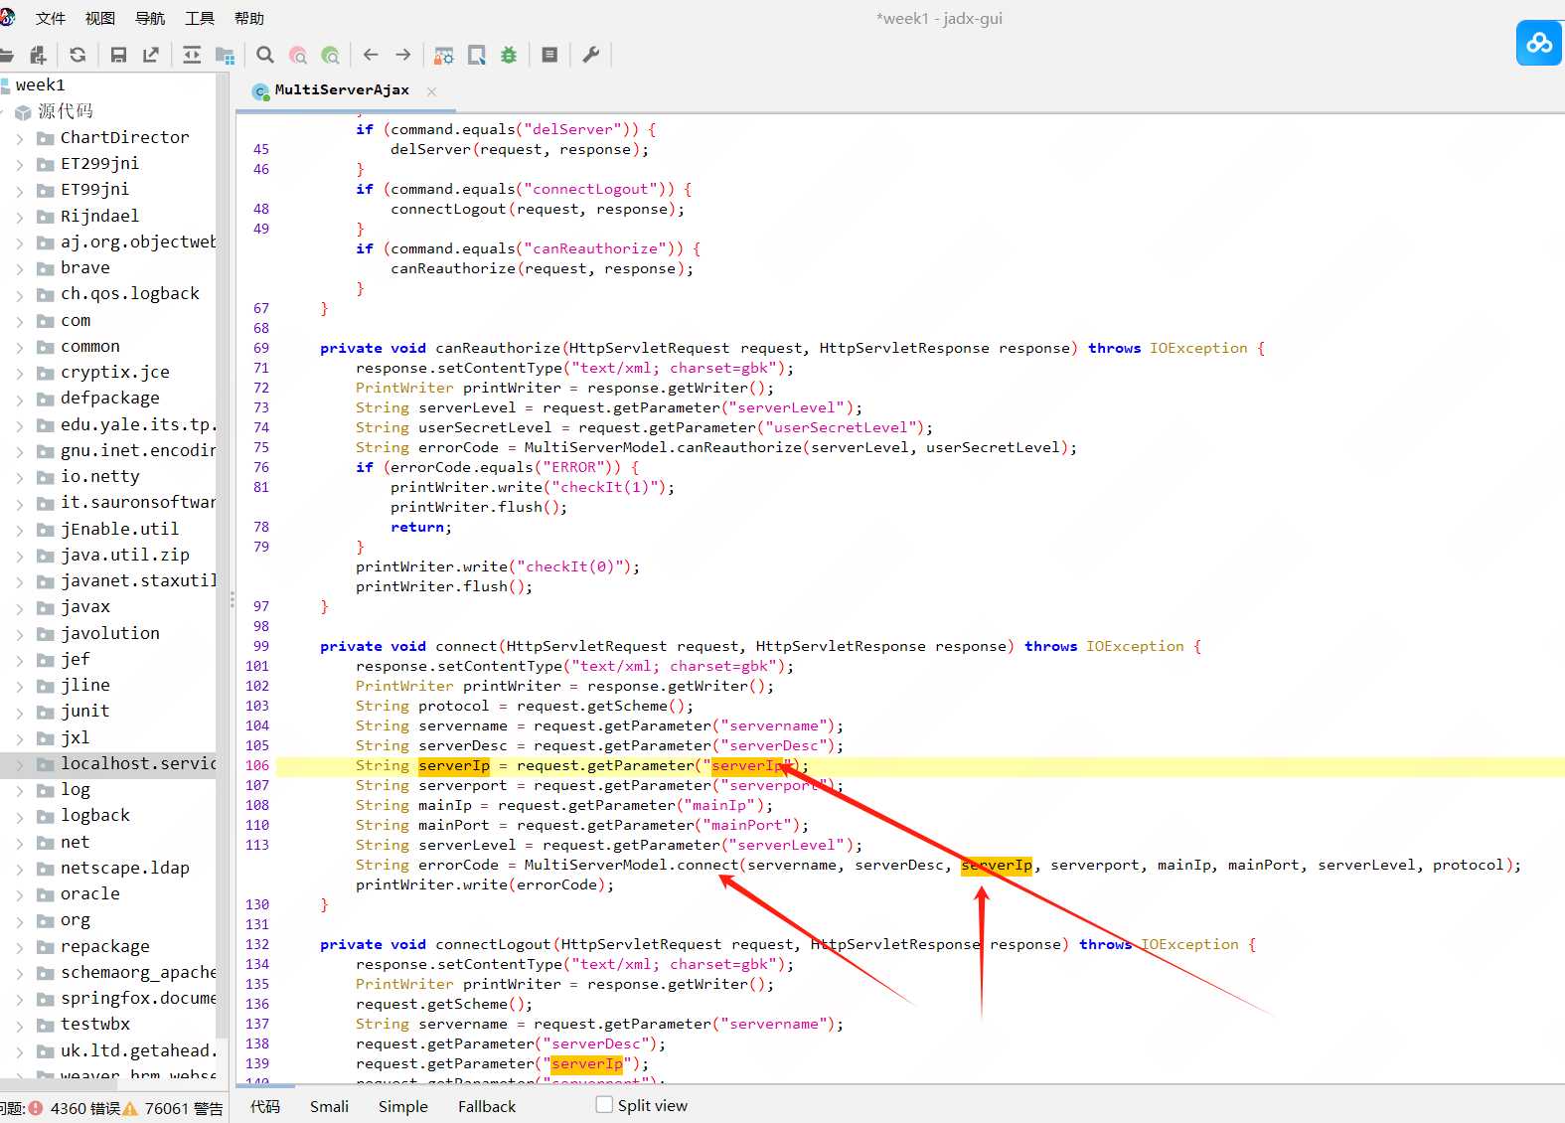
Task: Click the navigate forward arrow
Action: tap(403, 55)
